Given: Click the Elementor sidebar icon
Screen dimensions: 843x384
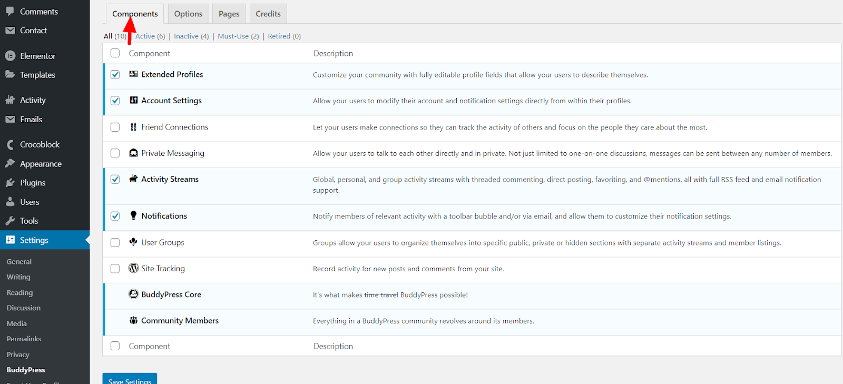Looking at the screenshot, I should pyautogui.click(x=10, y=56).
